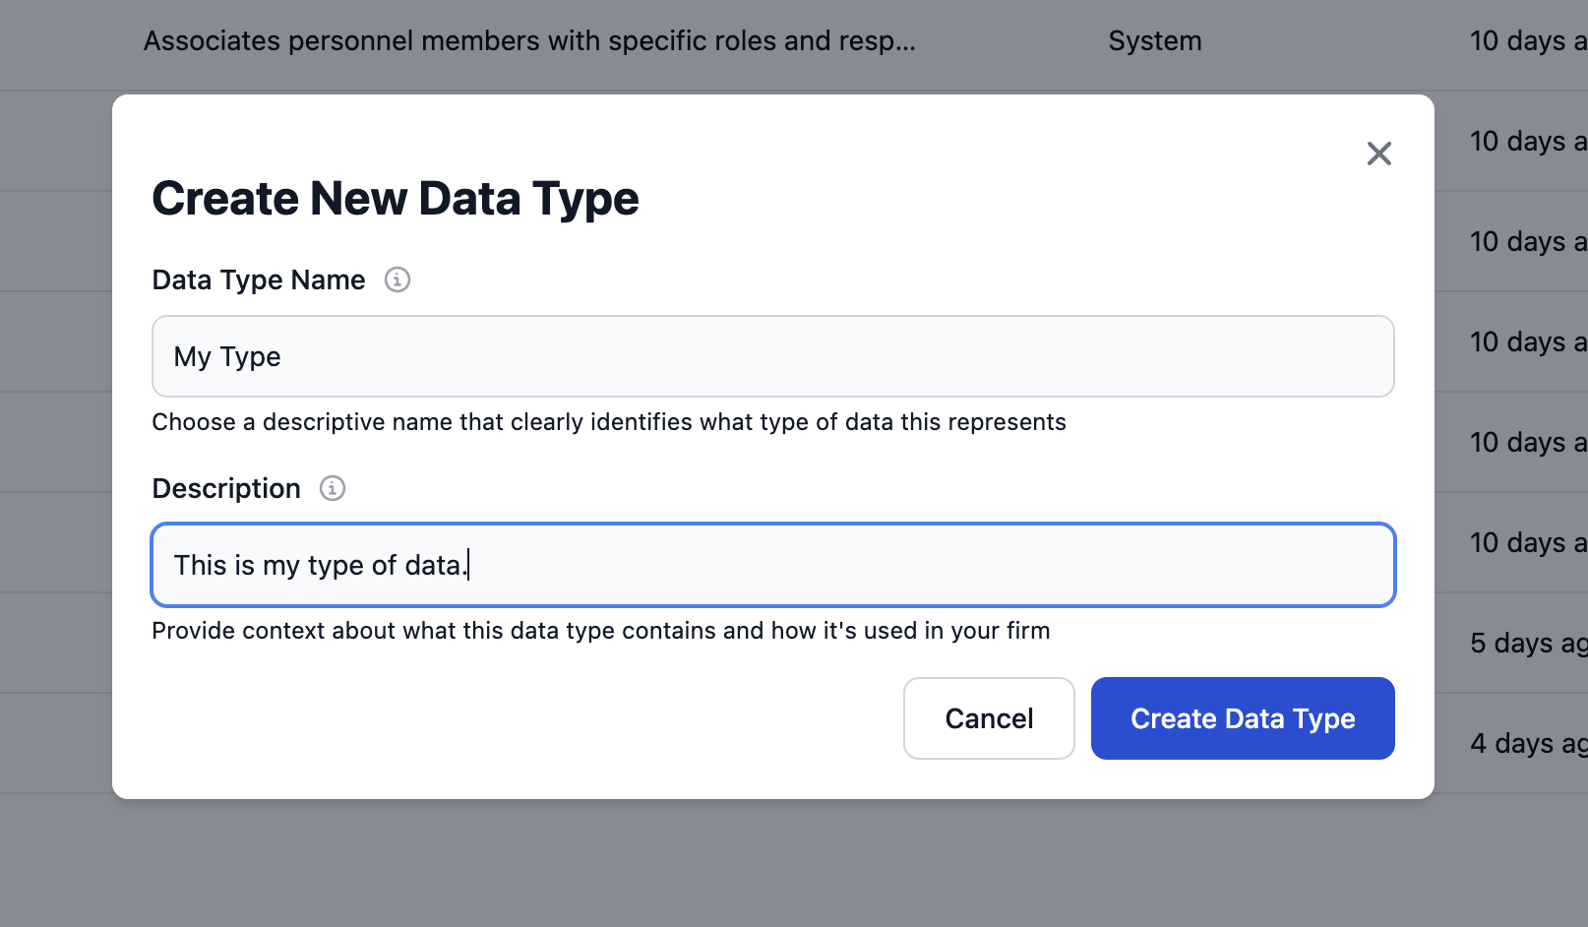
Task: Click the helper text under the name field
Action: click(608, 421)
